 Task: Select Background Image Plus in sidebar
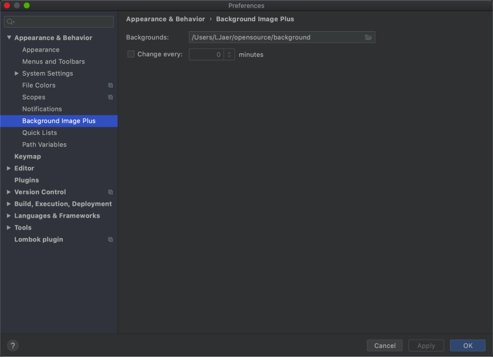point(59,121)
